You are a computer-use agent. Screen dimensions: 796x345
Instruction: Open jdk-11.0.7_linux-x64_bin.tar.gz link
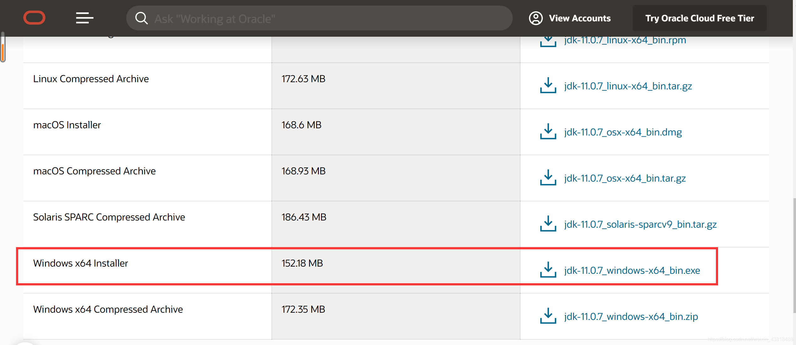click(628, 86)
